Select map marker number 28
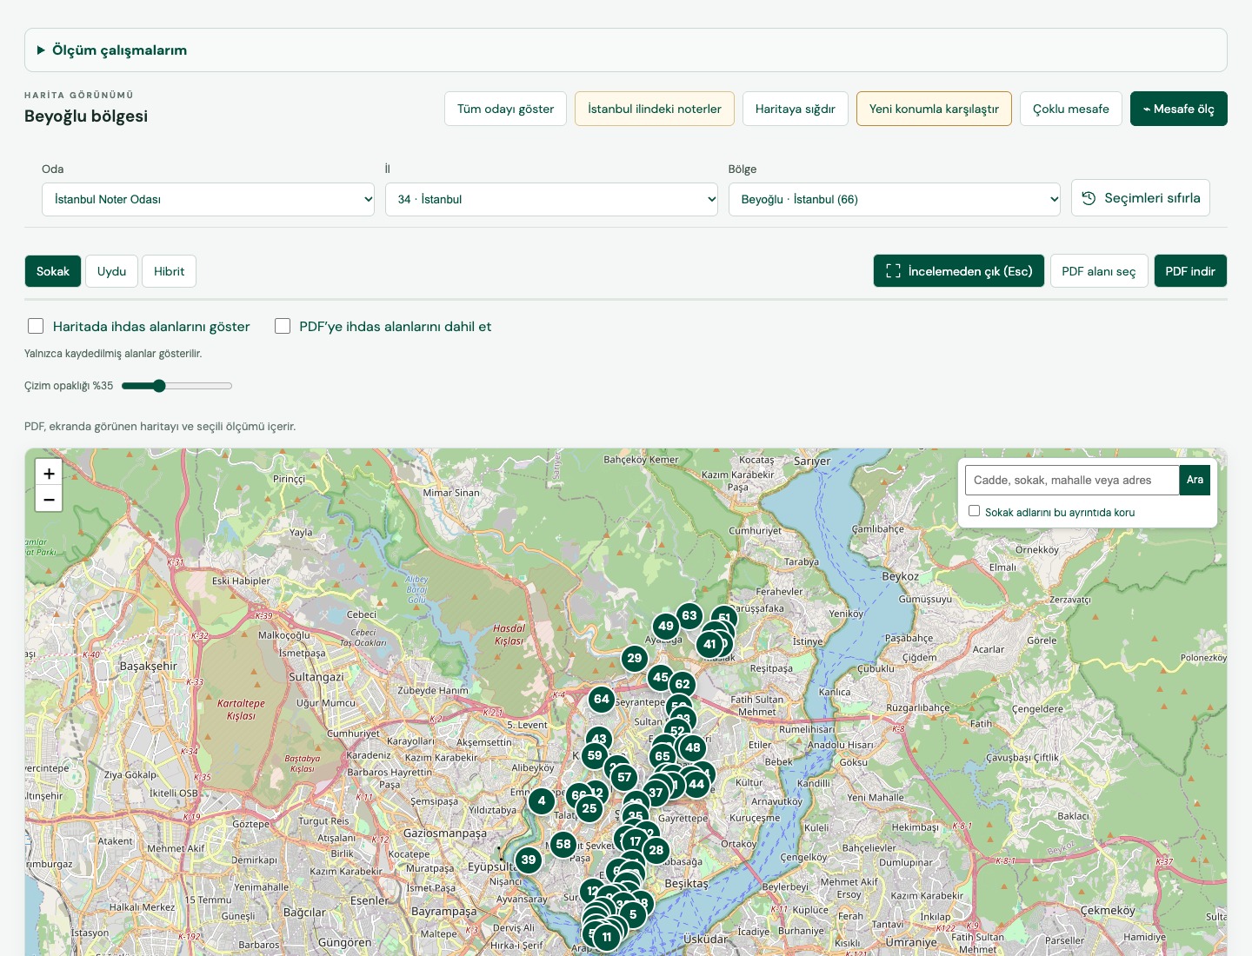The height and width of the screenshot is (956, 1252). pyautogui.click(x=656, y=851)
